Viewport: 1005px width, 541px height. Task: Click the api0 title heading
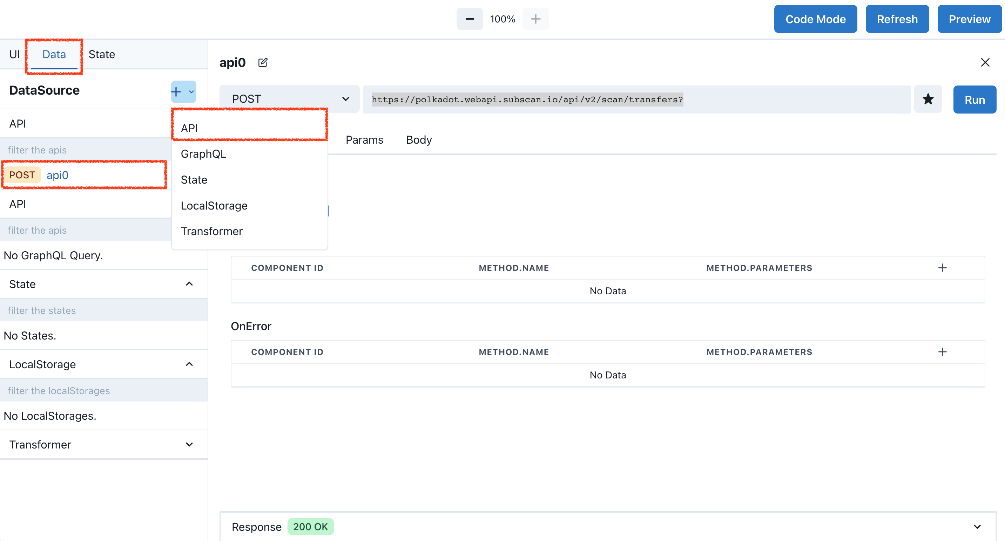(232, 62)
